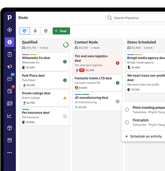This screenshot has width=165, height=171.
Task: Click the Park Place organization name
Action: pos(29,80)
